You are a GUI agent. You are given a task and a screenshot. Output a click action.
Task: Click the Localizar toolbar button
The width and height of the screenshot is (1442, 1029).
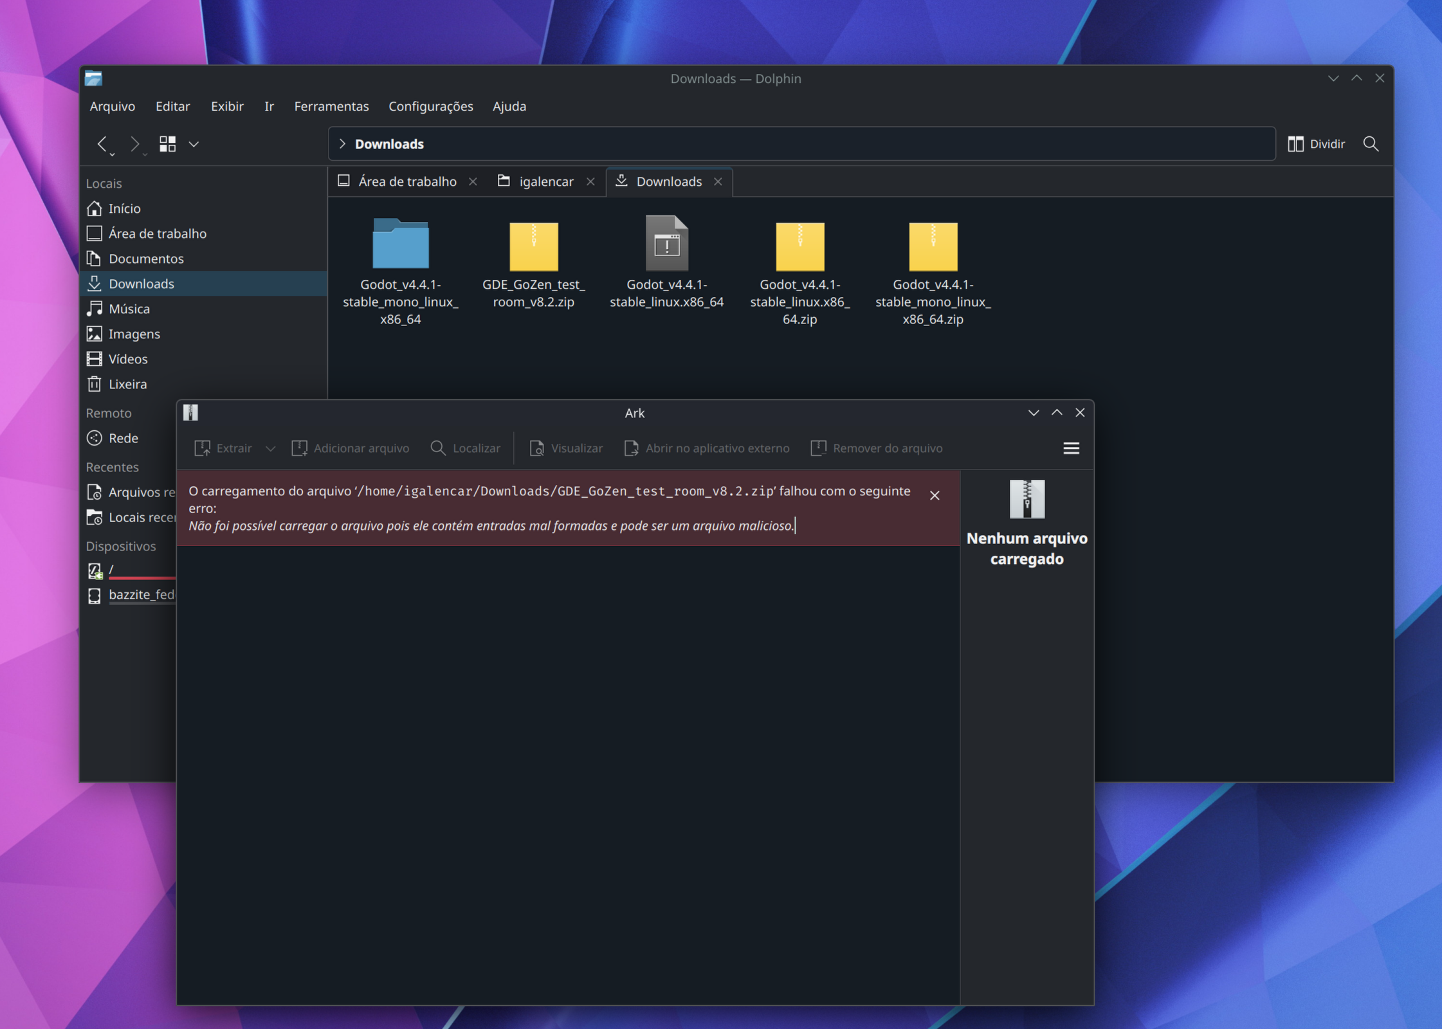(465, 448)
